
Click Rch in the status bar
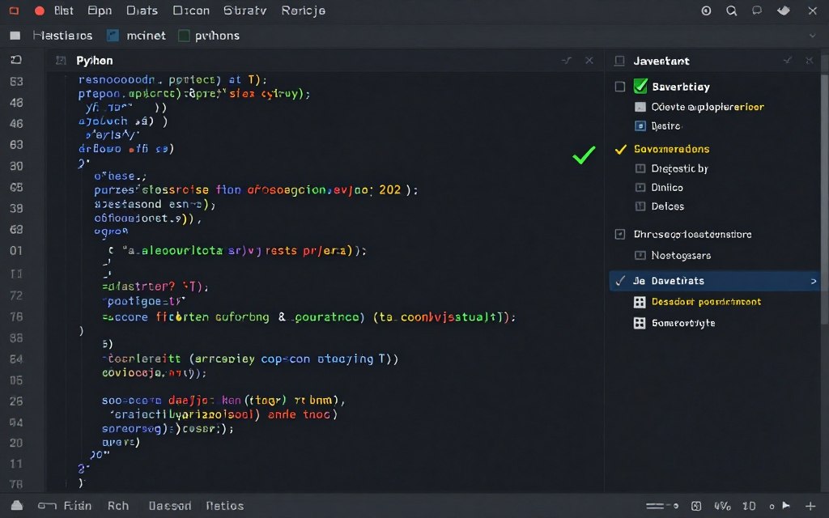coord(118,506)
